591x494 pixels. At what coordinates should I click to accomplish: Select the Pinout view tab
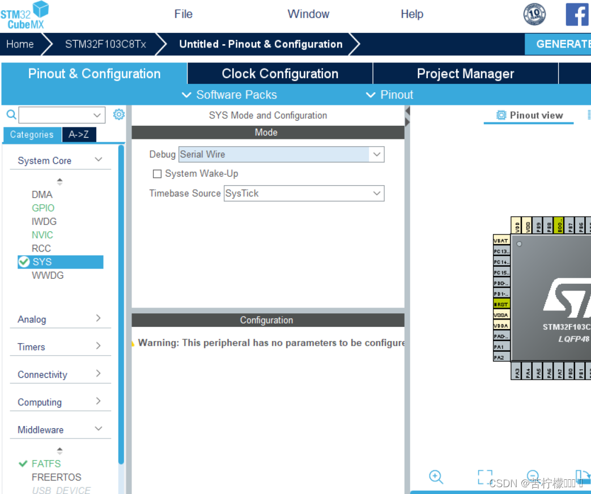[x=529, y=116]
